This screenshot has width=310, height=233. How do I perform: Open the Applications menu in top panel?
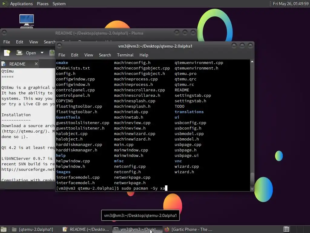tap(21, 4)
